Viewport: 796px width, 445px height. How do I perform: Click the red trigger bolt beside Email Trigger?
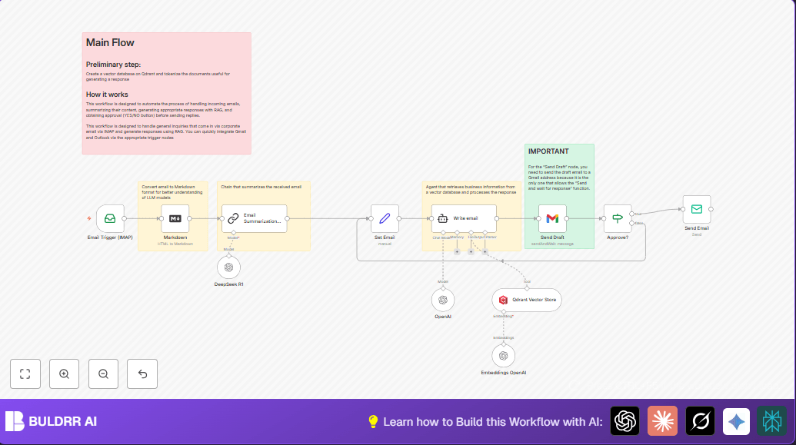click(89, 219)
